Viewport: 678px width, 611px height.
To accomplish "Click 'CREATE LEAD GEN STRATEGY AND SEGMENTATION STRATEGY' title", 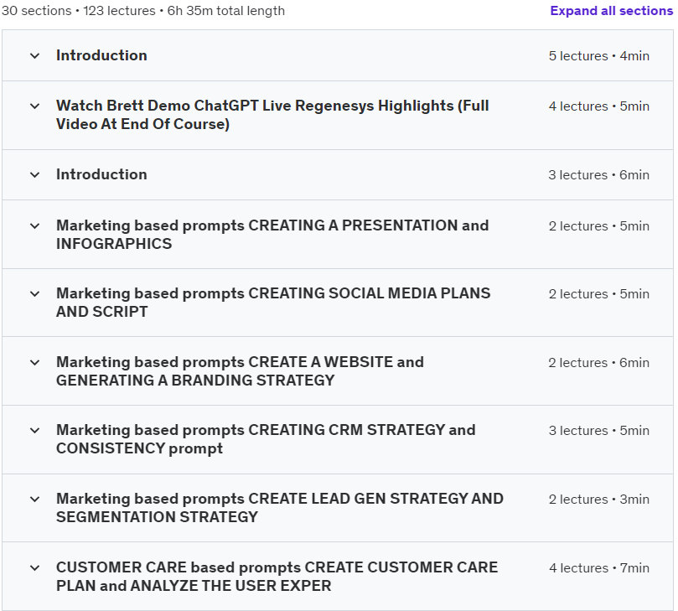I will pyautogui.click(x=280, y=508).
